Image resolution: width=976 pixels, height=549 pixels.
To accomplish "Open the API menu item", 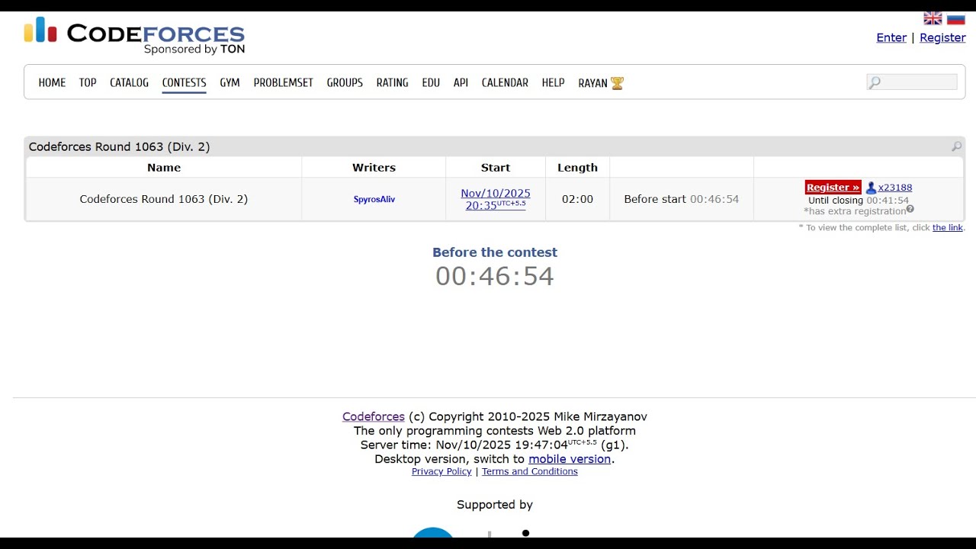I will tap(461, 82).
